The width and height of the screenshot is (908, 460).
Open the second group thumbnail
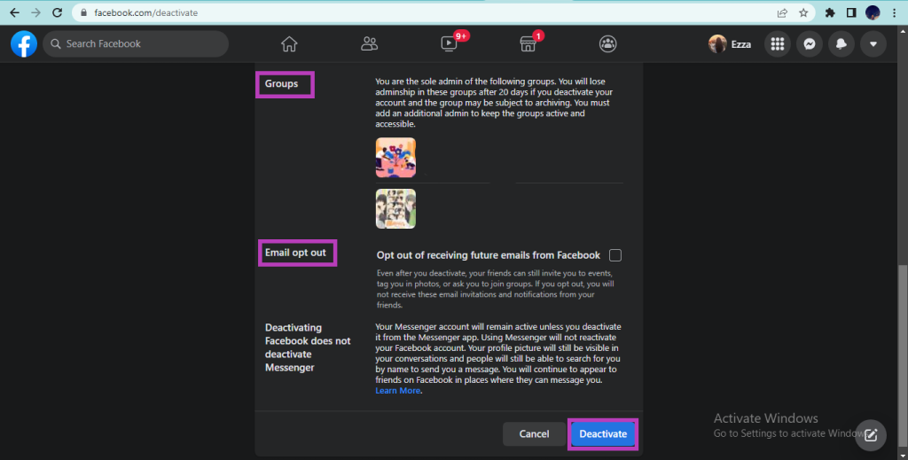click(395, 209)
